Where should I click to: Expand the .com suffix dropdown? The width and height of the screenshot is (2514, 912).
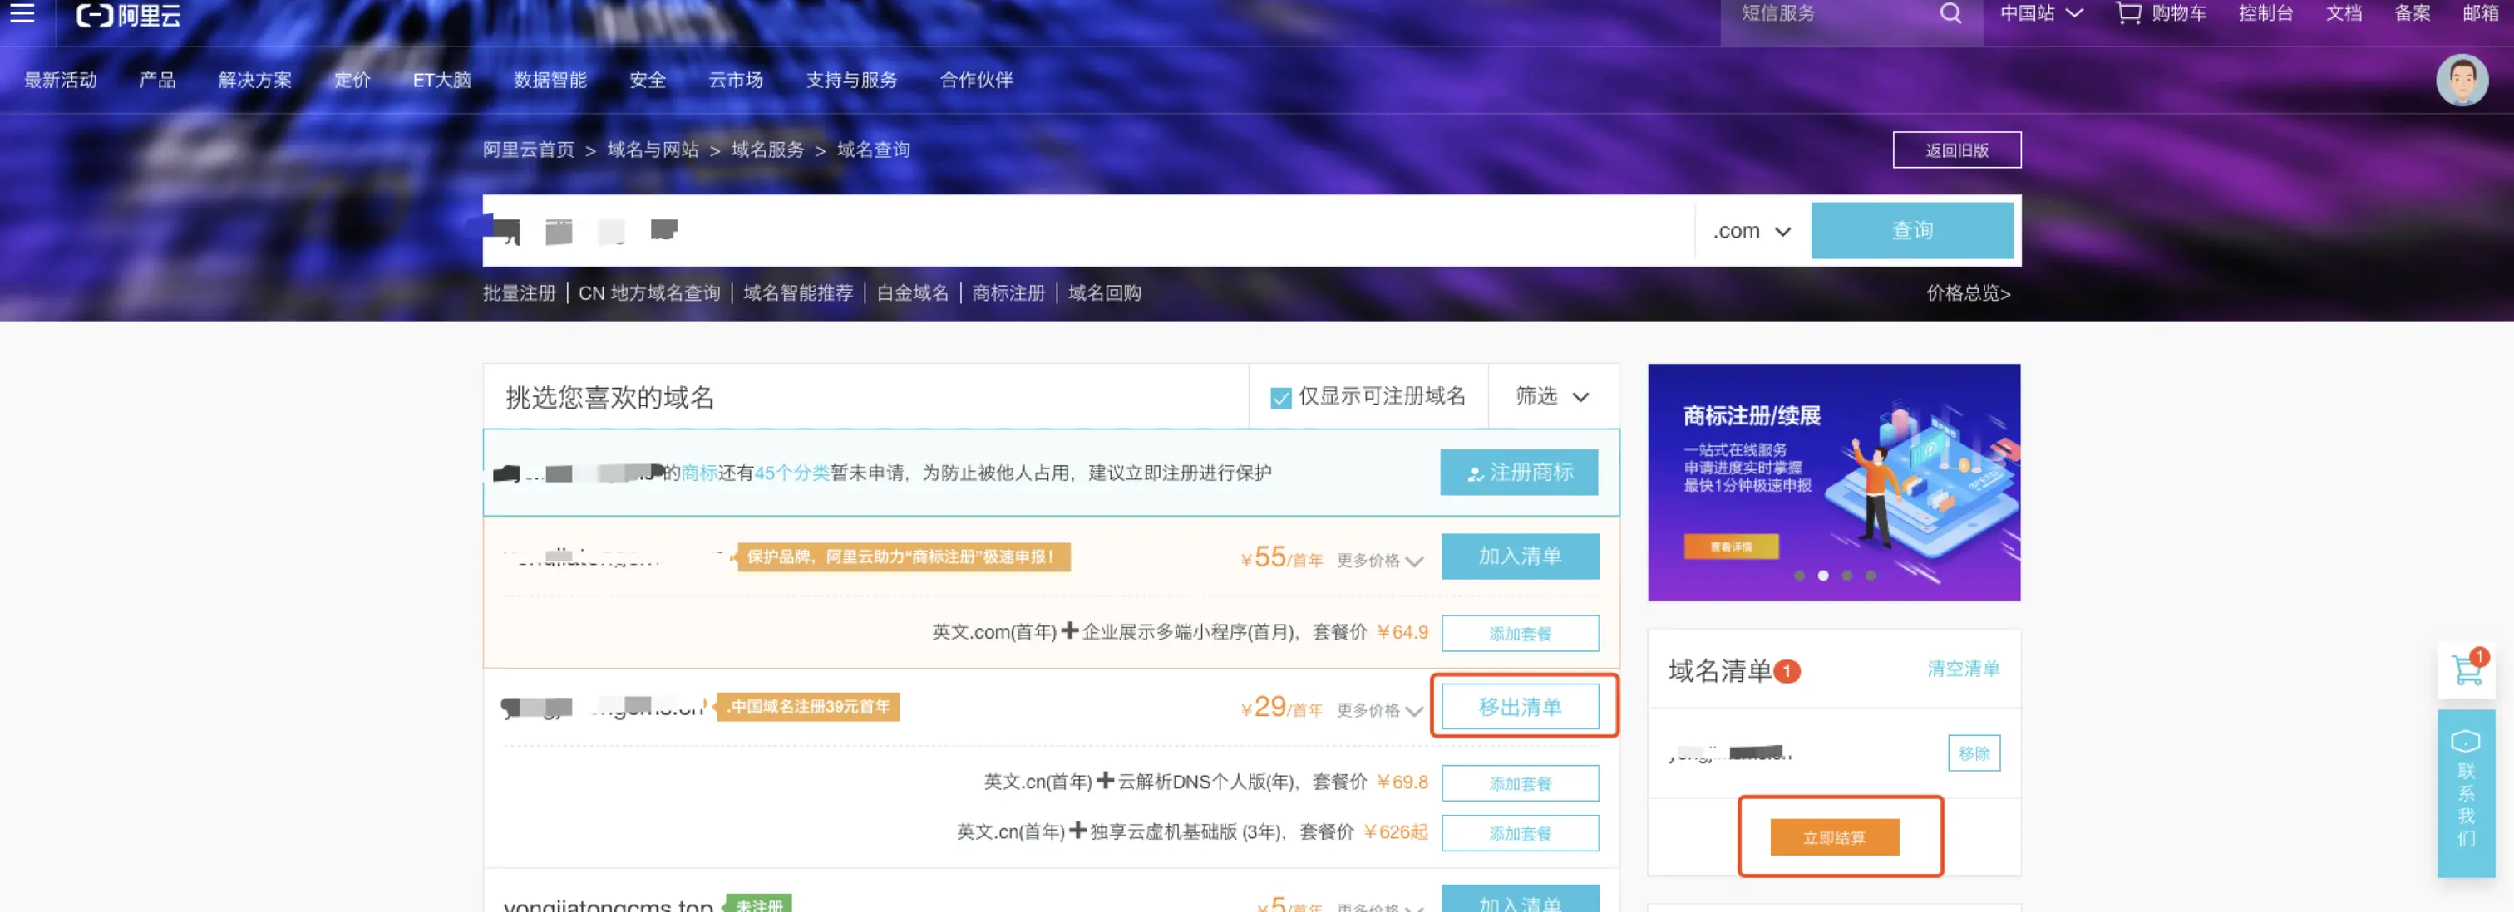[x=1752, y=231]
